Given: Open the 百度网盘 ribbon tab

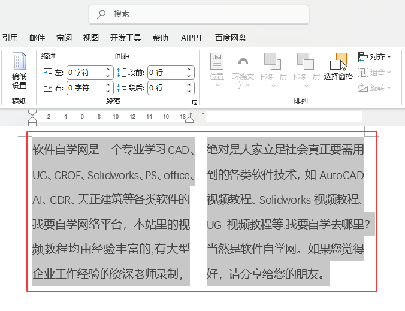Looking at the screenshot, I should pyautogui.click(x=231, y=38).
